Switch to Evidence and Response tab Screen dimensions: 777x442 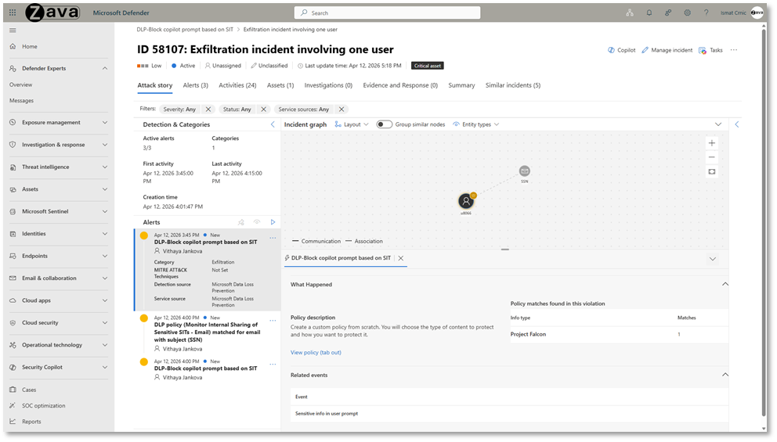[400, 85]
